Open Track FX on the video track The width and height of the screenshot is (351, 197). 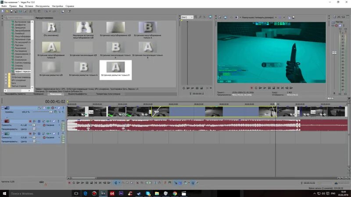click(48, 108)
